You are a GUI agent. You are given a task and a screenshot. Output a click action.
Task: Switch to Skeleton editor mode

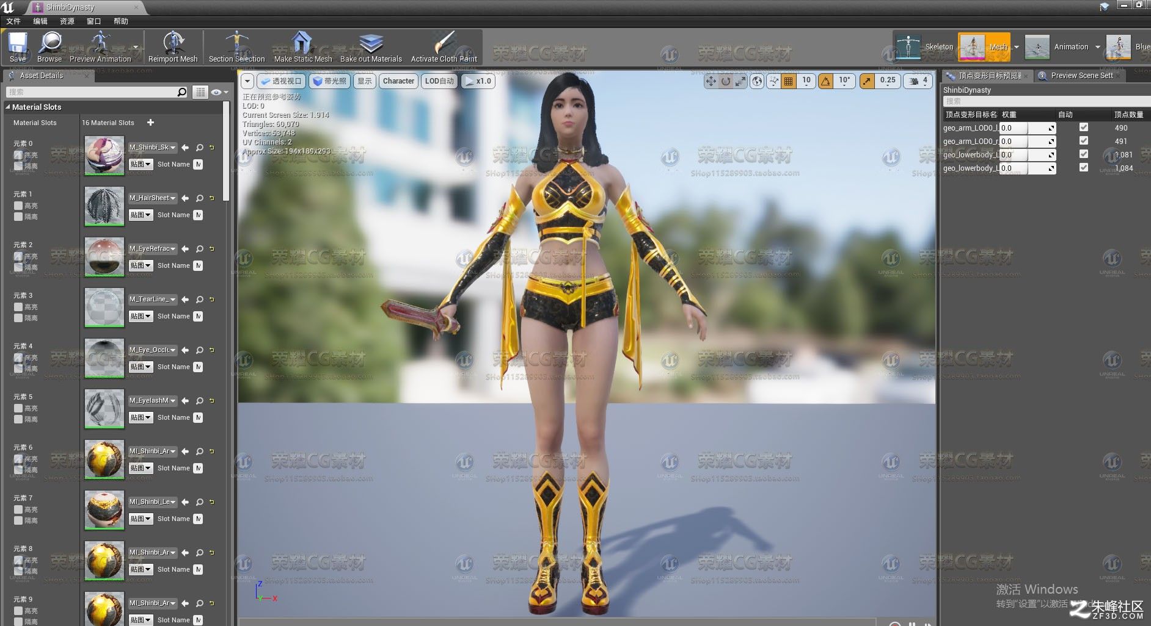[x=925, y=47]
